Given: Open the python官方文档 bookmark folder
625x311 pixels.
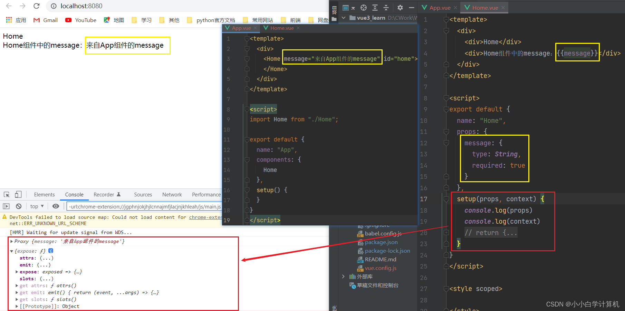Looking at the screenshot, I should 211,20.
